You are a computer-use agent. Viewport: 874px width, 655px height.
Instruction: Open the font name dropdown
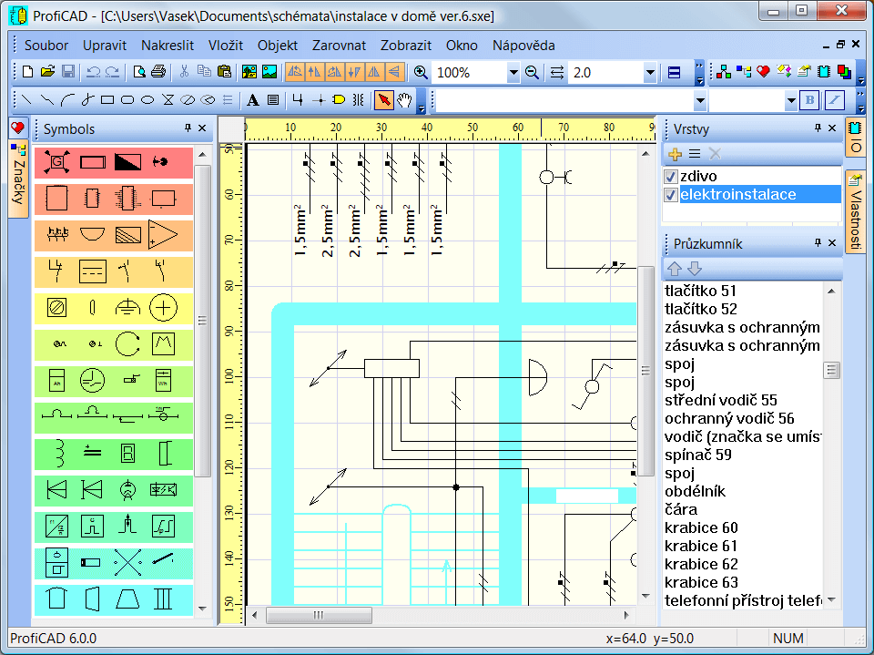coord(700,101)
